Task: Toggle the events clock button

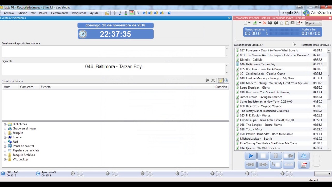Action: [226, 81]
